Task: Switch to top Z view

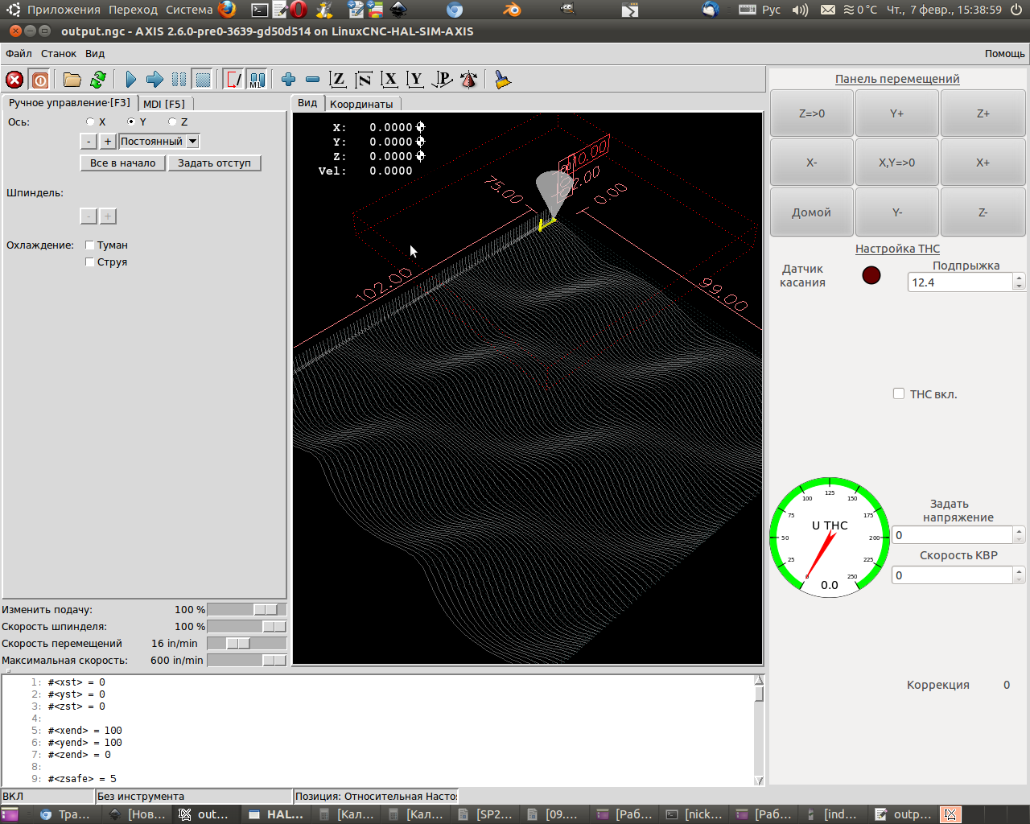Action: (x=338, y=80)
